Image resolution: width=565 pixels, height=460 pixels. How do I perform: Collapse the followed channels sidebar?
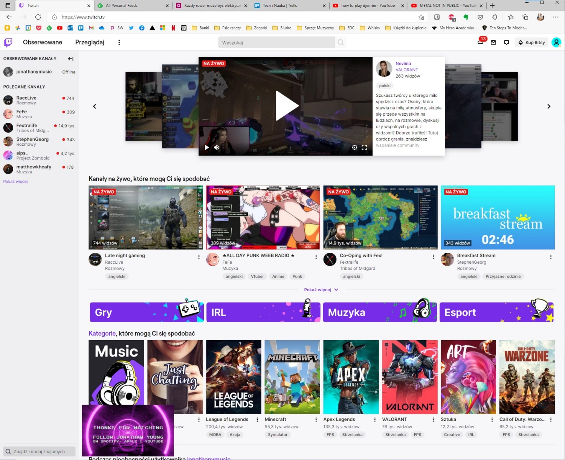click(x=71, y=58)
